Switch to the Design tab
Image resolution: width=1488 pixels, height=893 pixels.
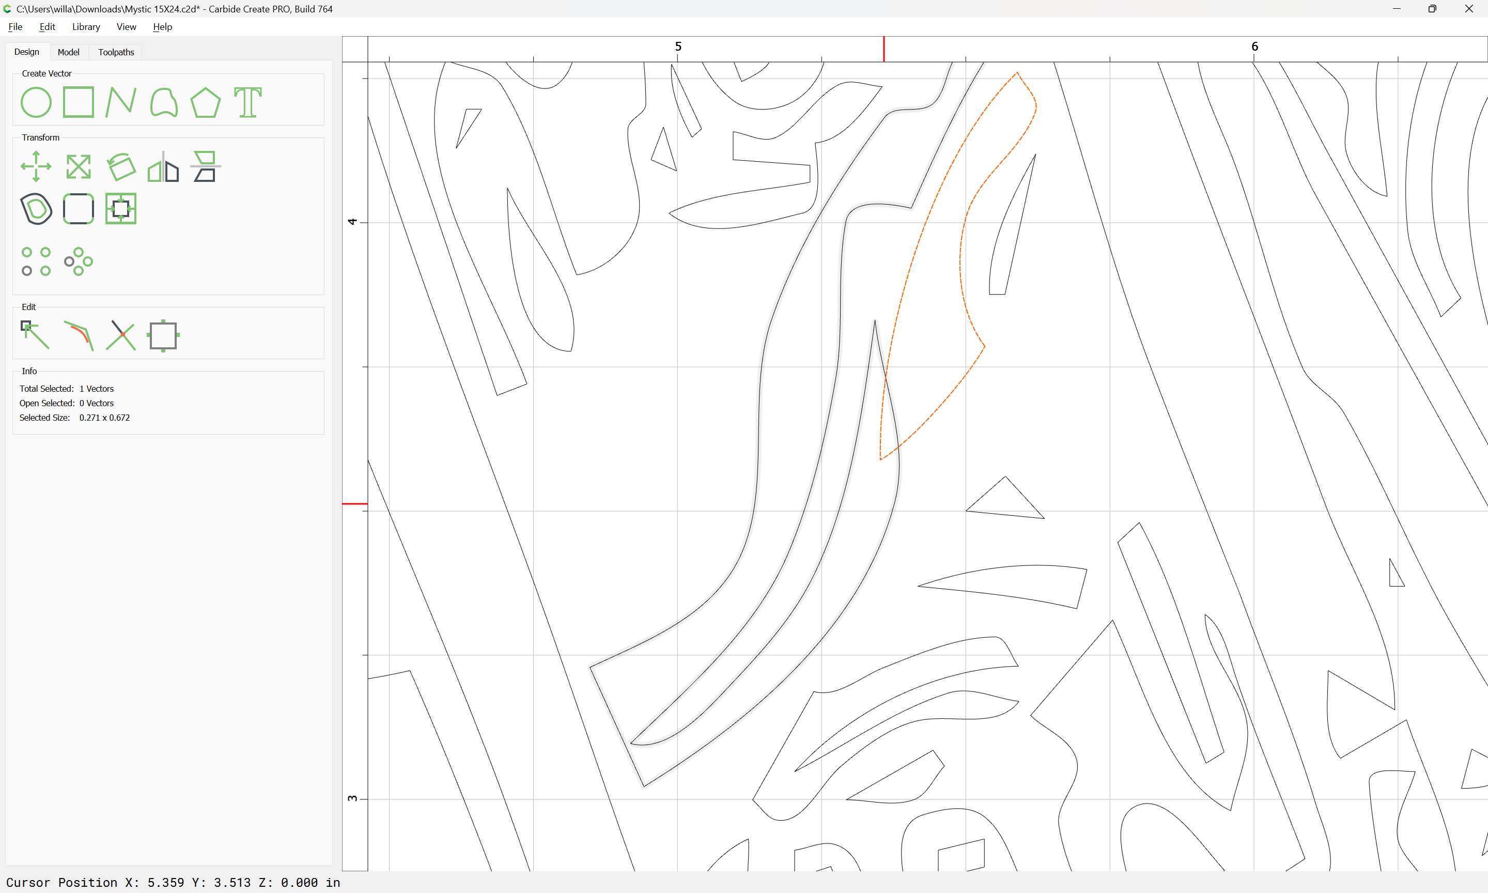(x=26, y=52)
